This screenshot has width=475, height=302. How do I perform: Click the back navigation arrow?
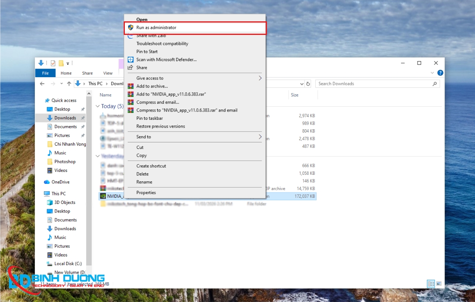(42, 83)
